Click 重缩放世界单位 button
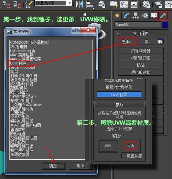 pyautogui.click(x=119, y=87)
